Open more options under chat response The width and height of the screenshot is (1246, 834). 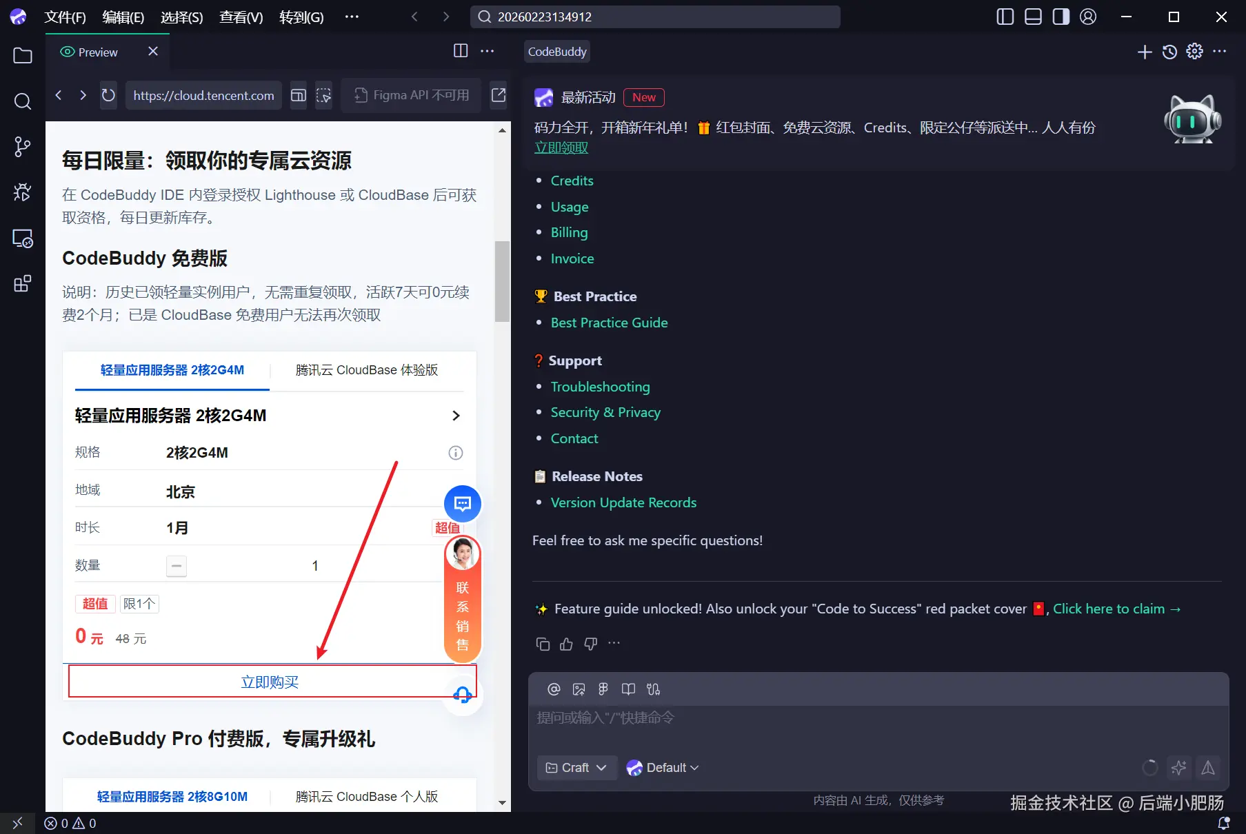point(614,644)
